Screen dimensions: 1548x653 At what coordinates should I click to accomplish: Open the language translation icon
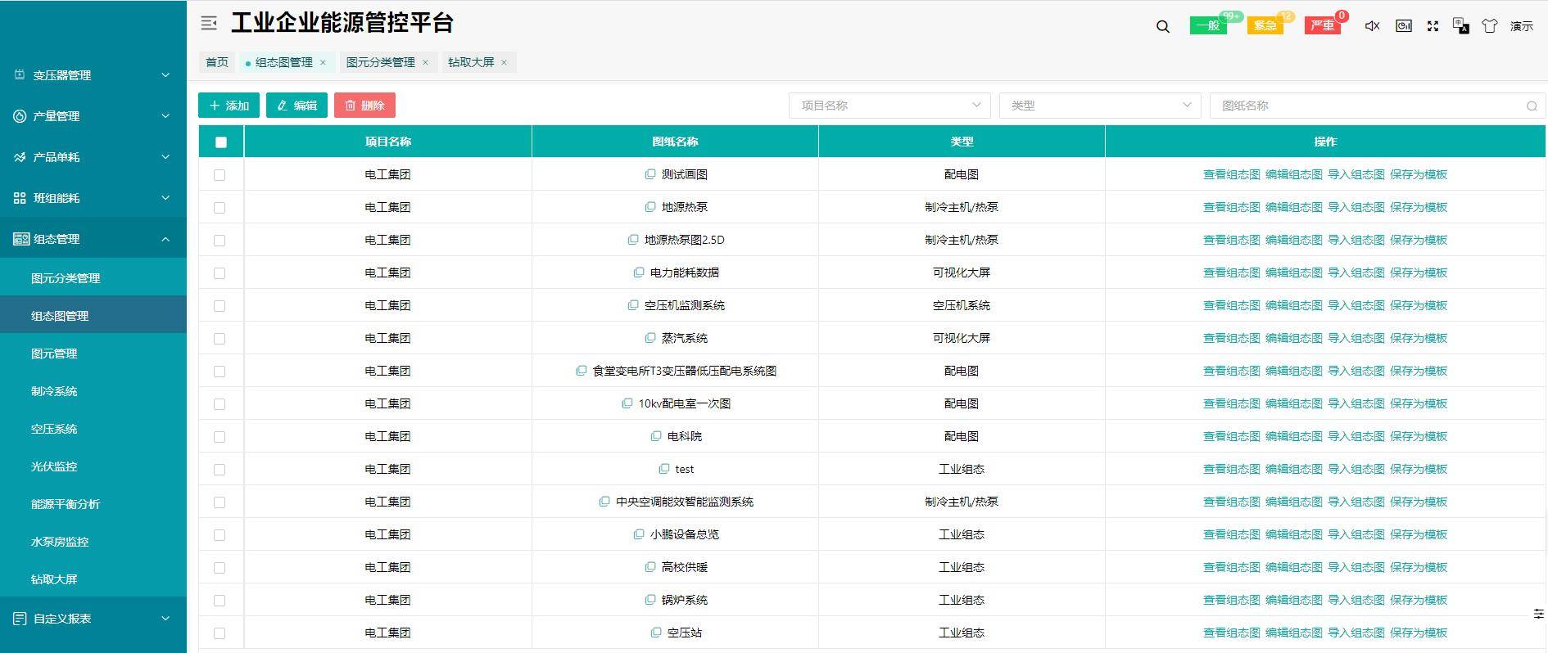tap(1460, 26)
